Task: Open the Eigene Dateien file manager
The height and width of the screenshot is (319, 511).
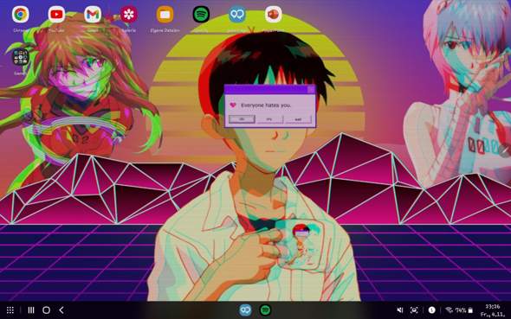Action: coord(165,15)
